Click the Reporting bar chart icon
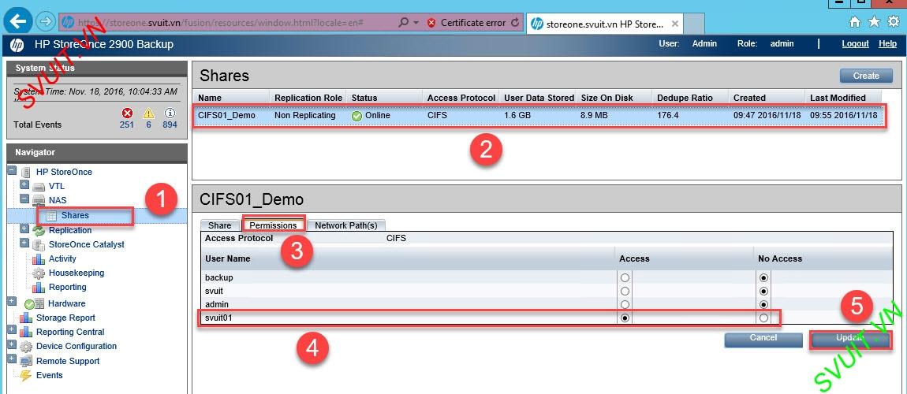The width and height of the screenshot is (907, 394). (39, 287)
